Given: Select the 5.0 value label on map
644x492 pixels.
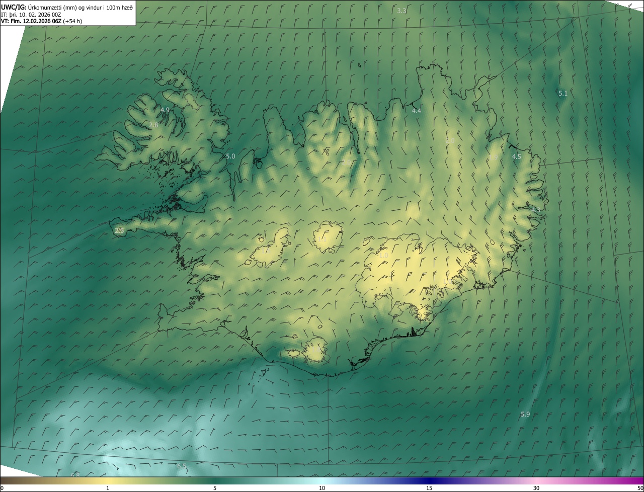Looking at the screenshot, I should [x=230, y=156].
